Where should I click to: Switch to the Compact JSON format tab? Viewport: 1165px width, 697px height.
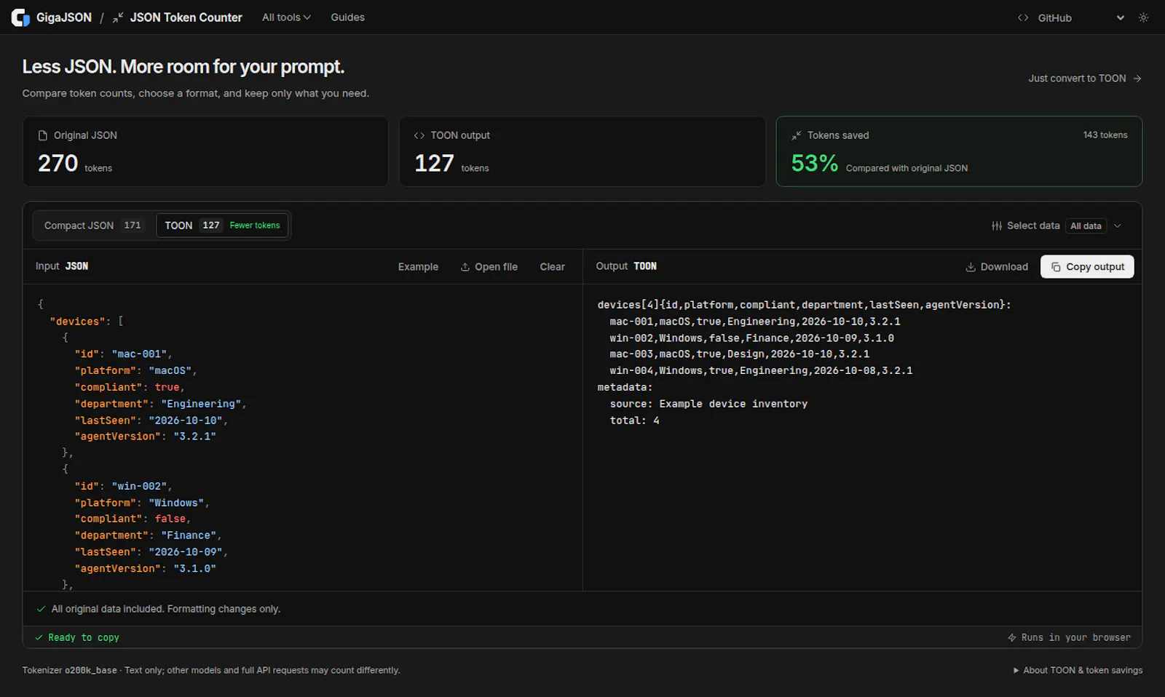92,226
